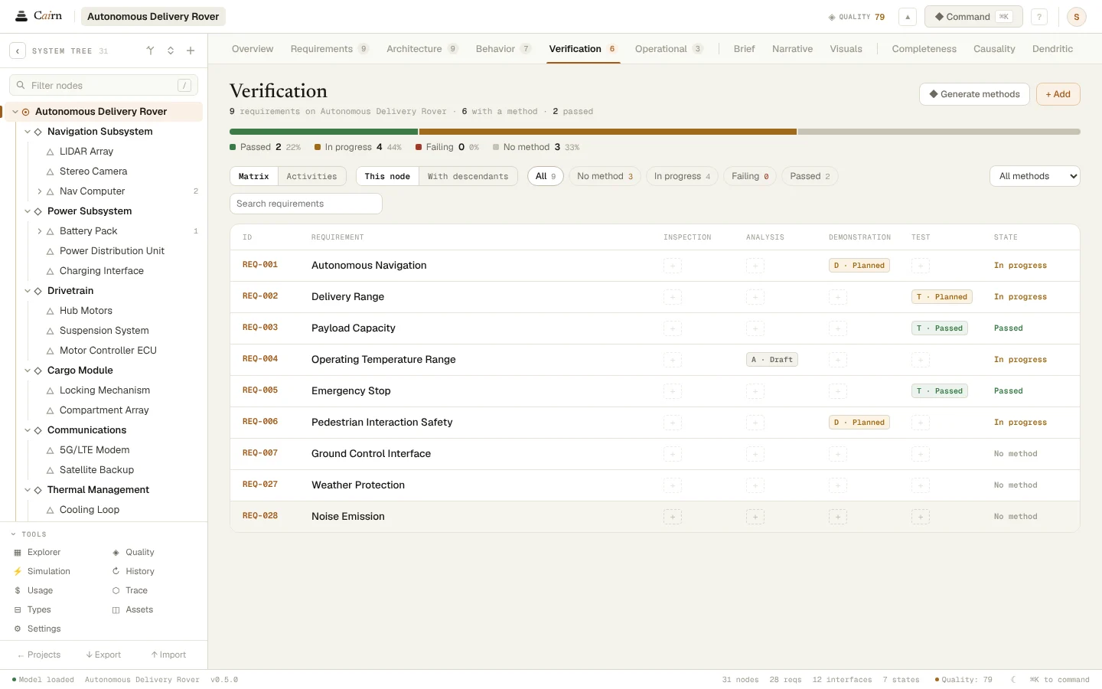Viewport: 1102px width, 689px height.
Task: Collapse the Drivetrain tree node
Action: tap(28, 291)
